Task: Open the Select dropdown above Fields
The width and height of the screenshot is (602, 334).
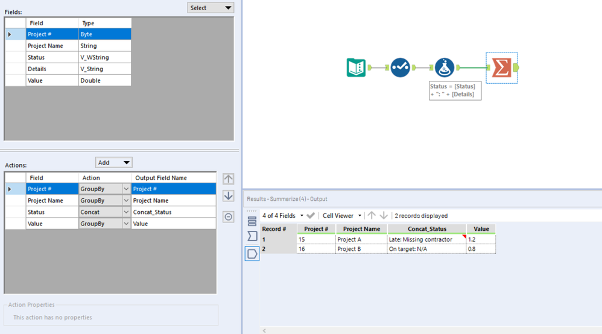Action: coord(211,8)
